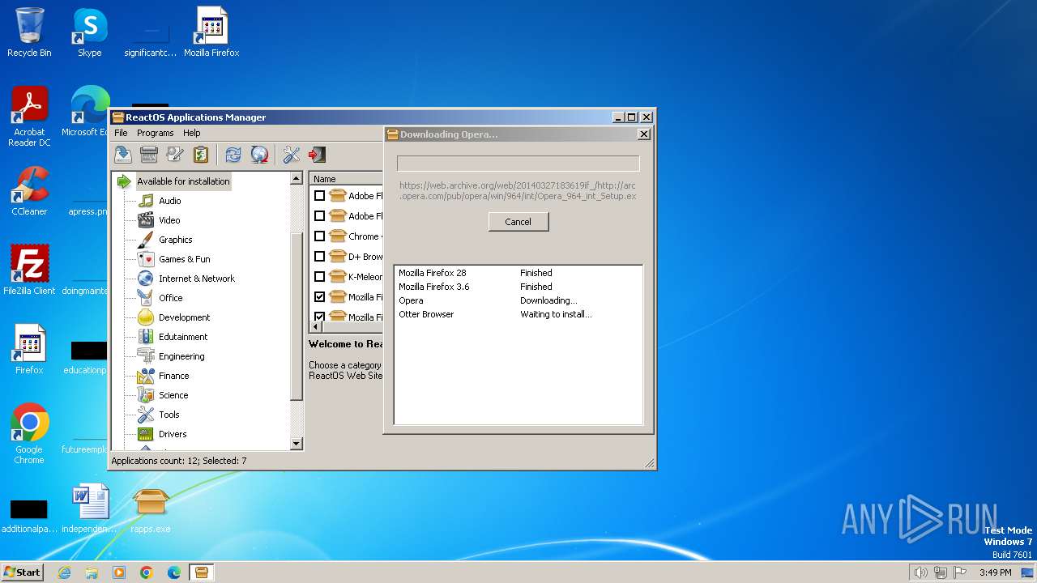
Task: Select the Acrobat Reader DC desktop icon
Action: (x=29, y=117)
